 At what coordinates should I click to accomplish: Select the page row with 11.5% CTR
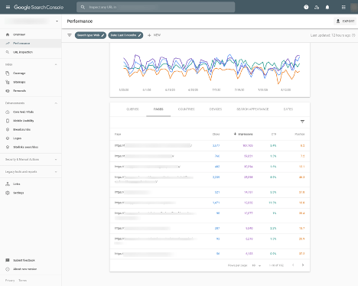coord(210,203)
